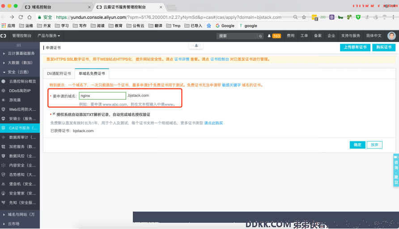Click the green shield extension icon
399x229 pixels.
[x=358, y=17]
